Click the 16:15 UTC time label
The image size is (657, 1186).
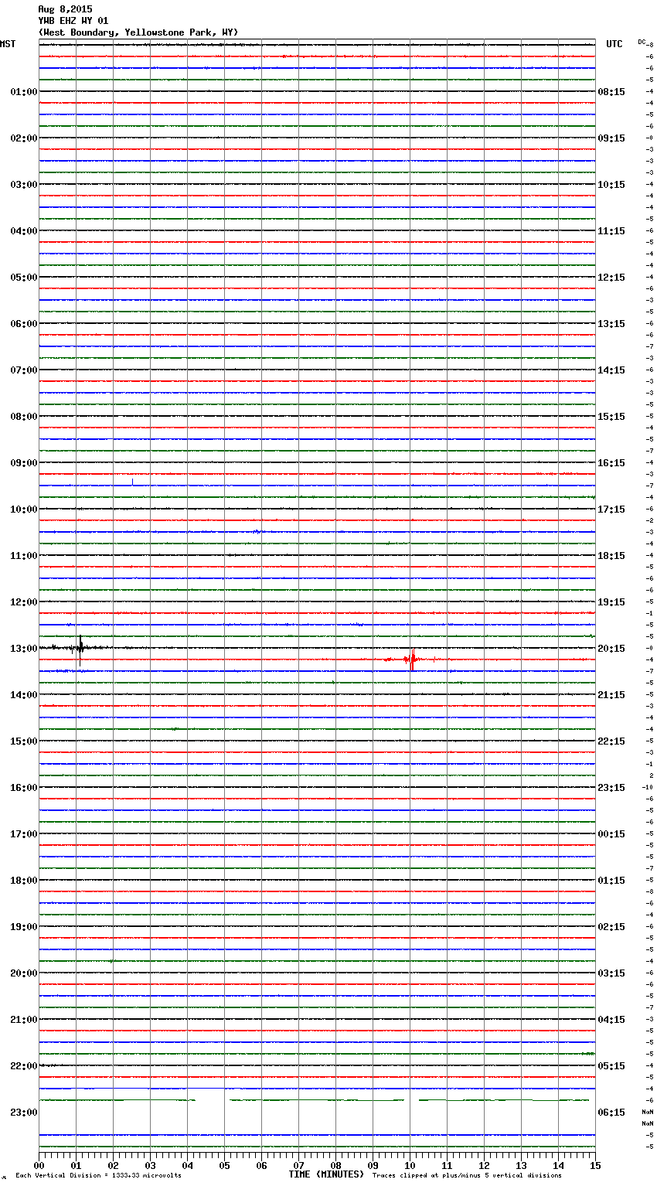coord(611,463)
